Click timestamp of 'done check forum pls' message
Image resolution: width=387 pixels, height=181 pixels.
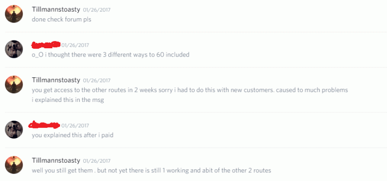[x=97, y=10]
